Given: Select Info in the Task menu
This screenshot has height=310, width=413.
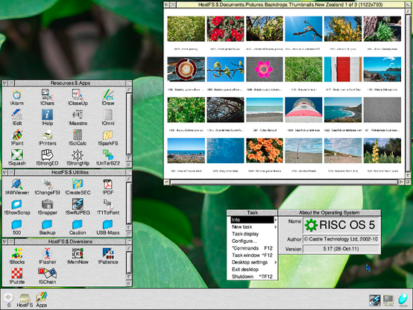Looking at the screenshot, I should click(x=252, y=220).
